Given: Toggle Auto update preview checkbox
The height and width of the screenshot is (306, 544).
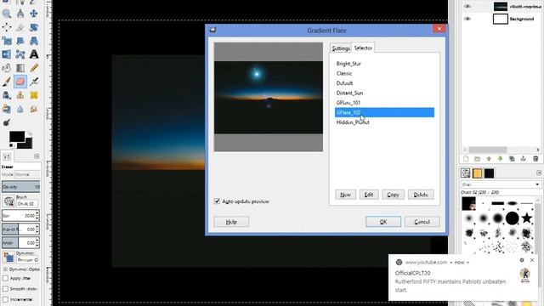Looking at the screenshot, I should [218, 201].
